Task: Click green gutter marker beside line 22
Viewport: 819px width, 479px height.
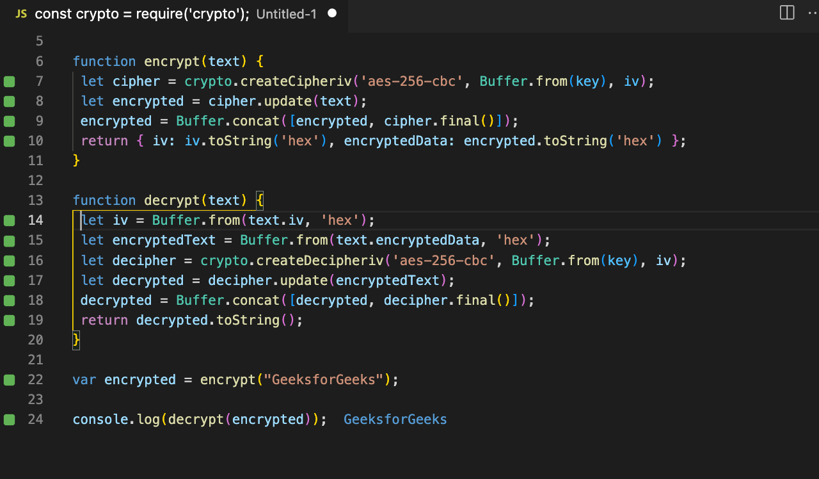Action: 9,380
